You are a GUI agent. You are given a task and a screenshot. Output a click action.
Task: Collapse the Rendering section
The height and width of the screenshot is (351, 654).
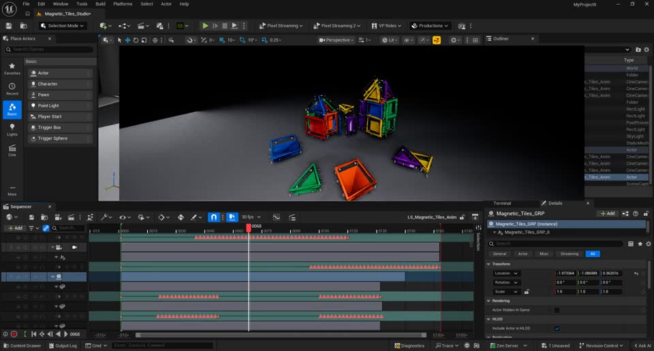tap(489, 301)
